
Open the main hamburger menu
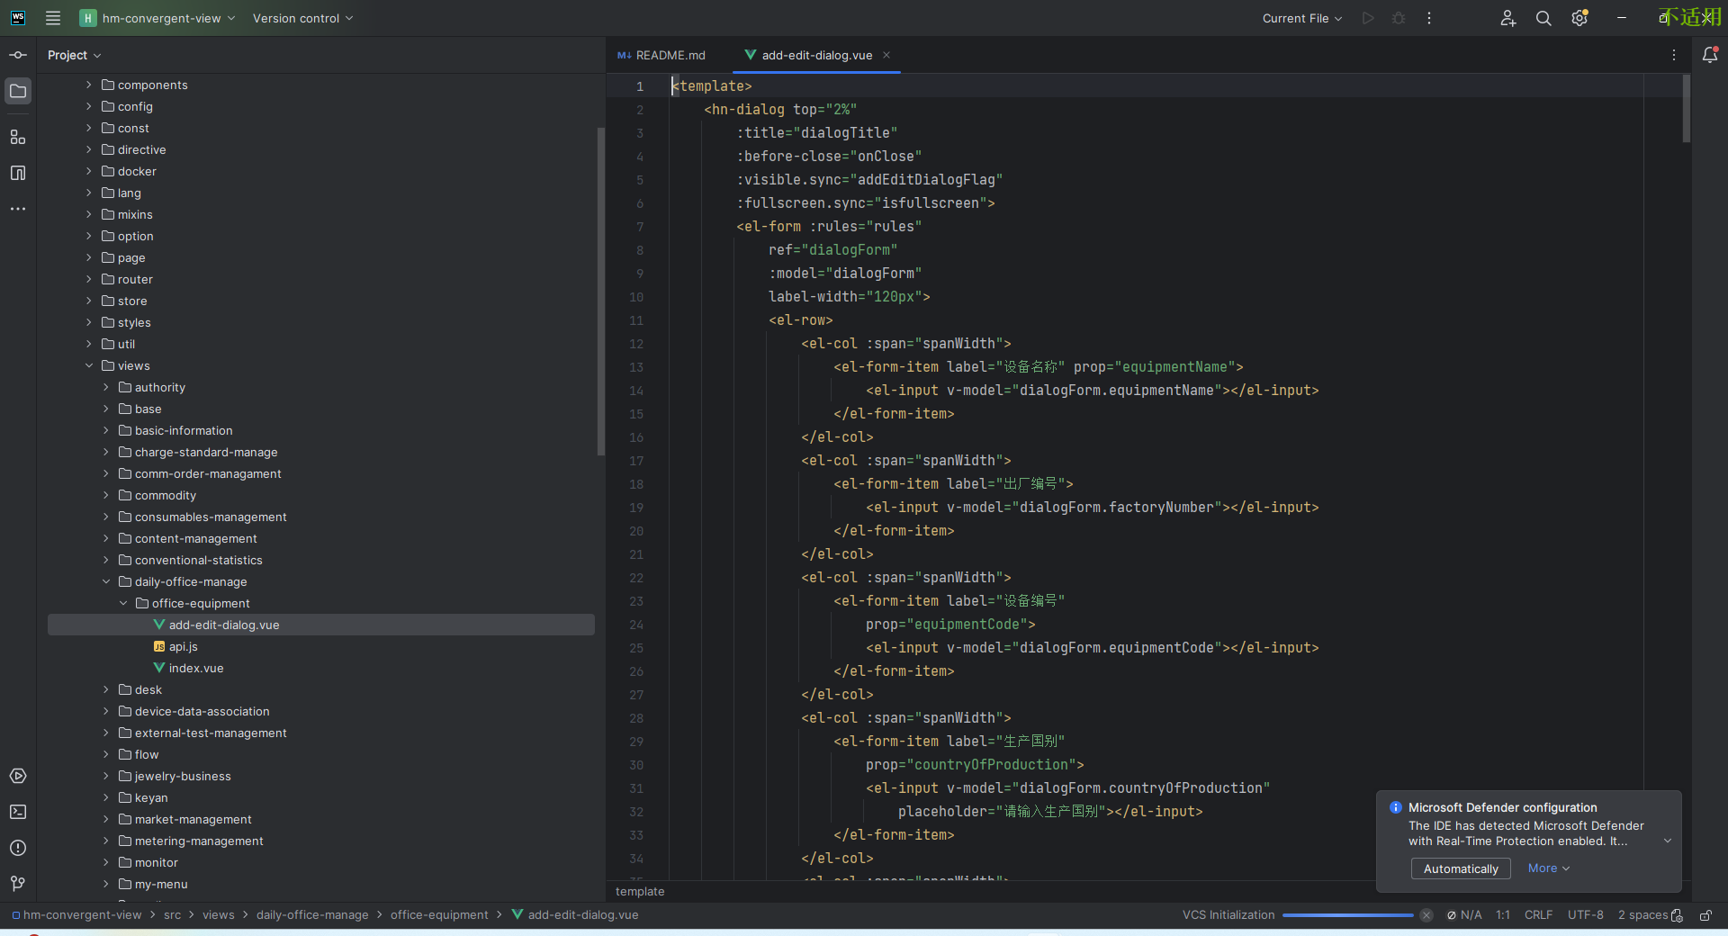(53, 18)
